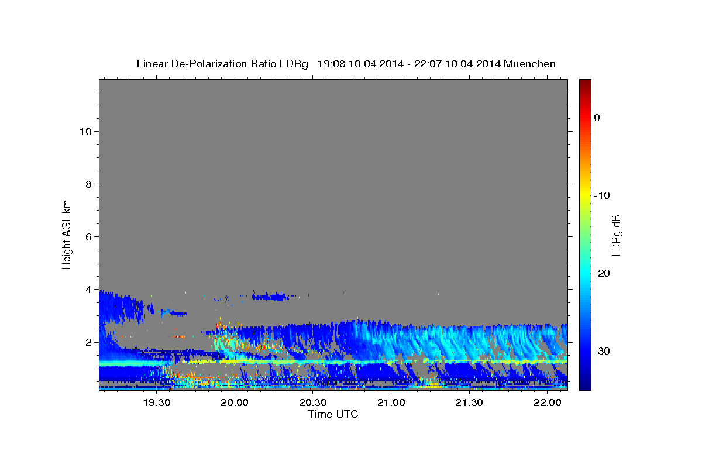Image resolution: width=702 pixels, height=468 pixels.
Task: Click the colorbar value -20
Action: [x=602, y=273]
